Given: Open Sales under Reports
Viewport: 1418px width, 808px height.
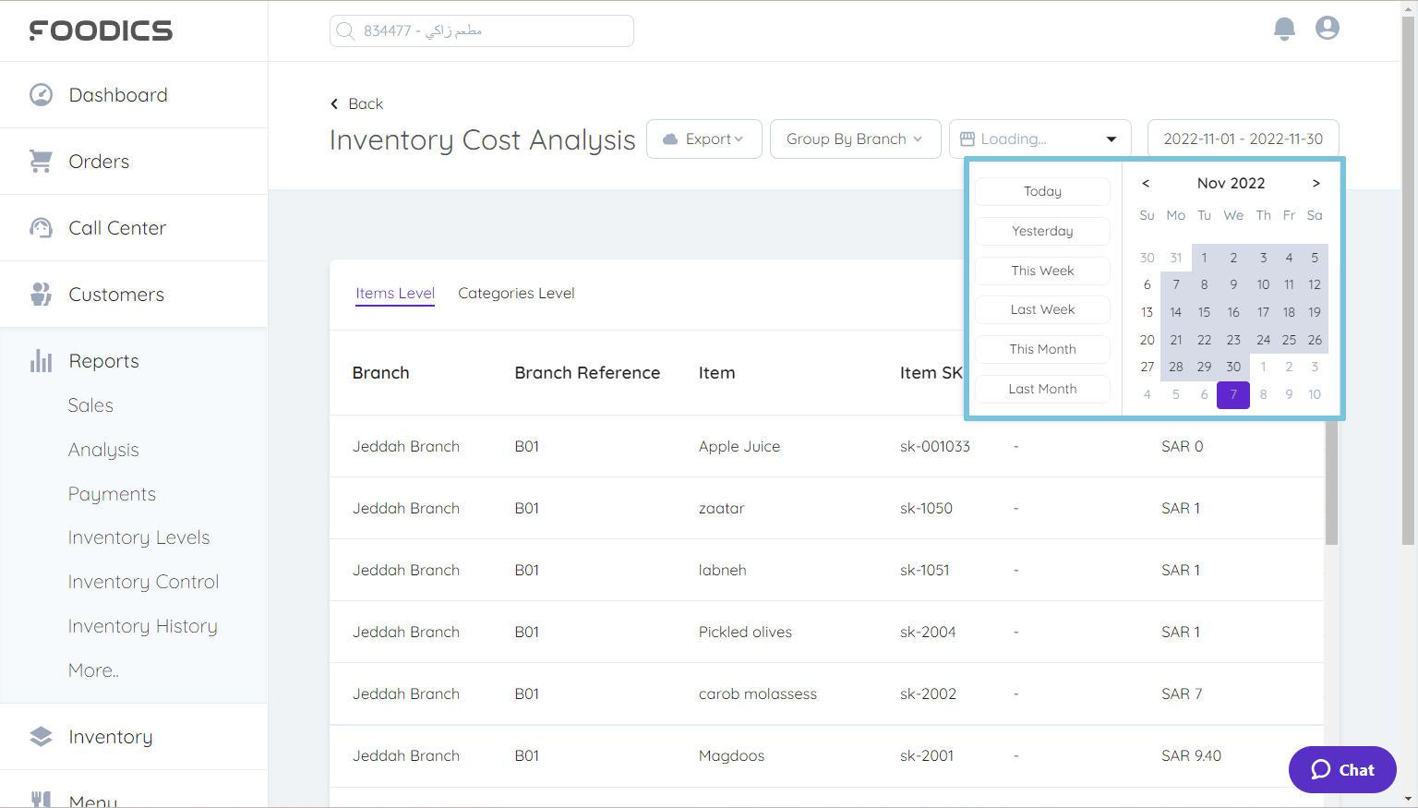Looking at the screenshot, I should tap(90, 405).
